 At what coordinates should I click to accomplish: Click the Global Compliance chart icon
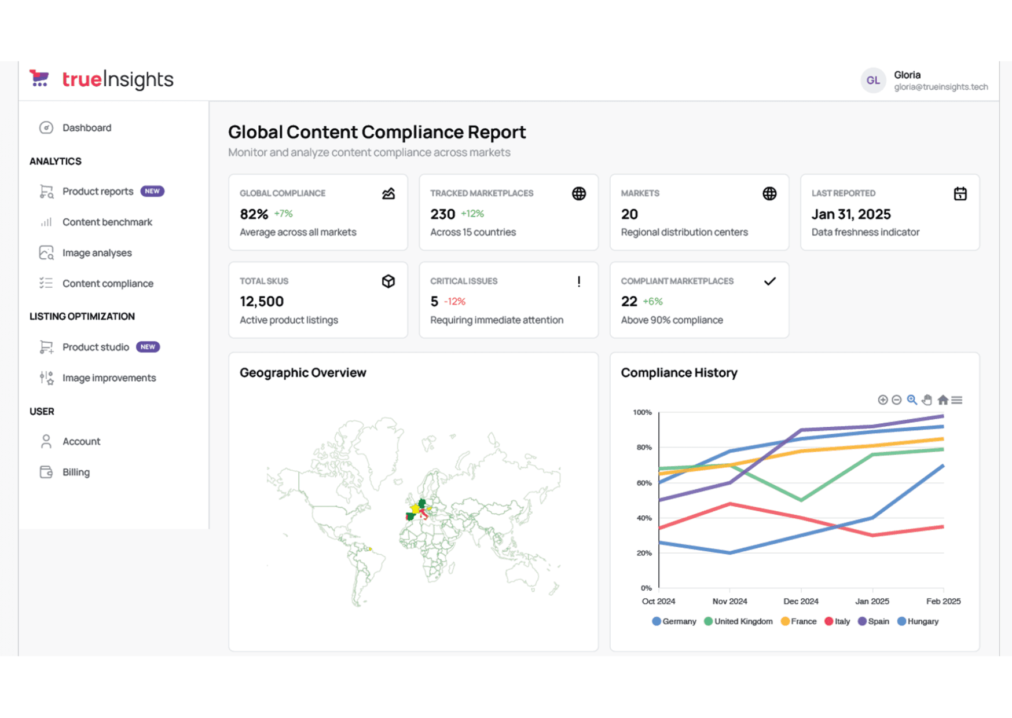point(388,193)
